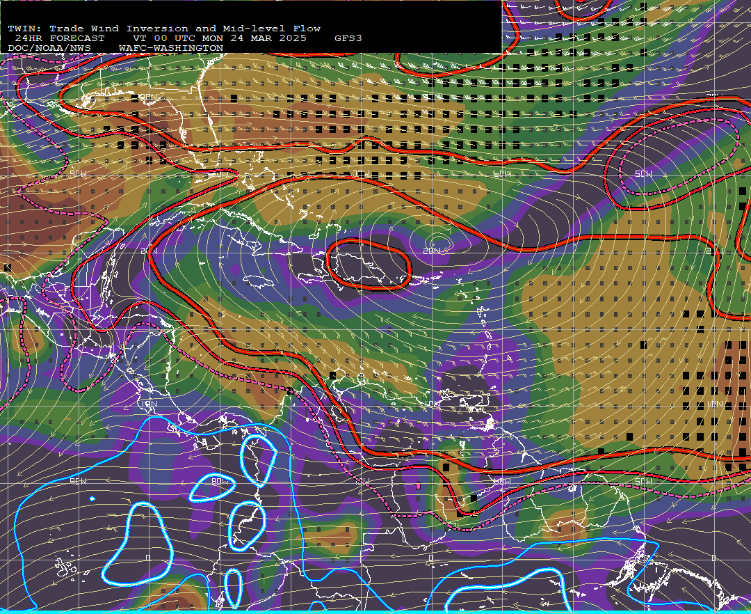
Task: Click the pink dashed oval around 50W
Action: pos(679,156)
